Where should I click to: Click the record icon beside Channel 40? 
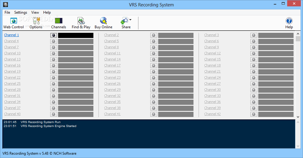(54, 114)
